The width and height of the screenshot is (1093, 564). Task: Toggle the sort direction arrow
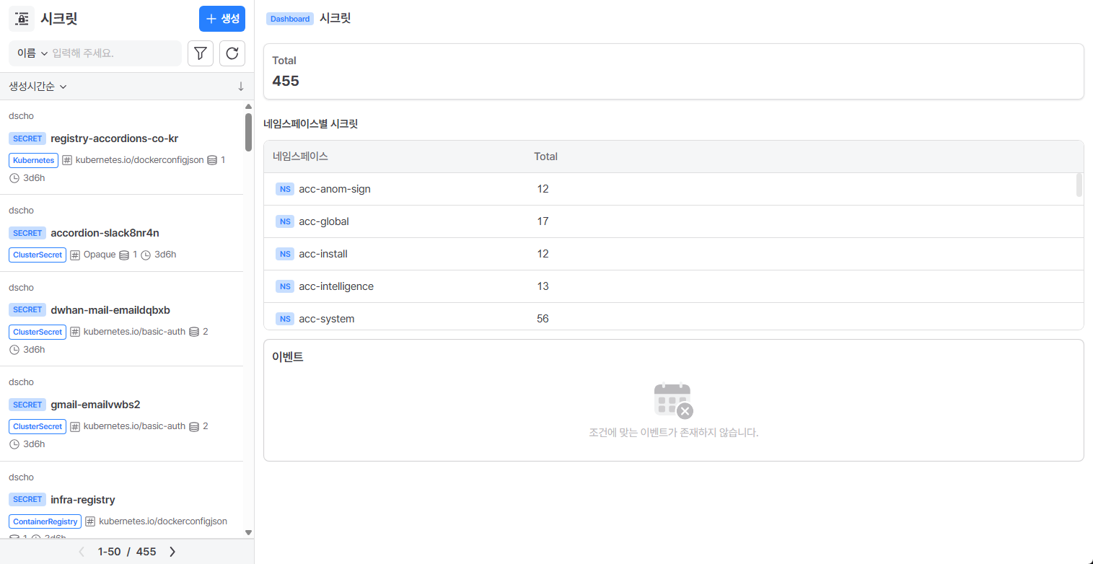(241, 87)
